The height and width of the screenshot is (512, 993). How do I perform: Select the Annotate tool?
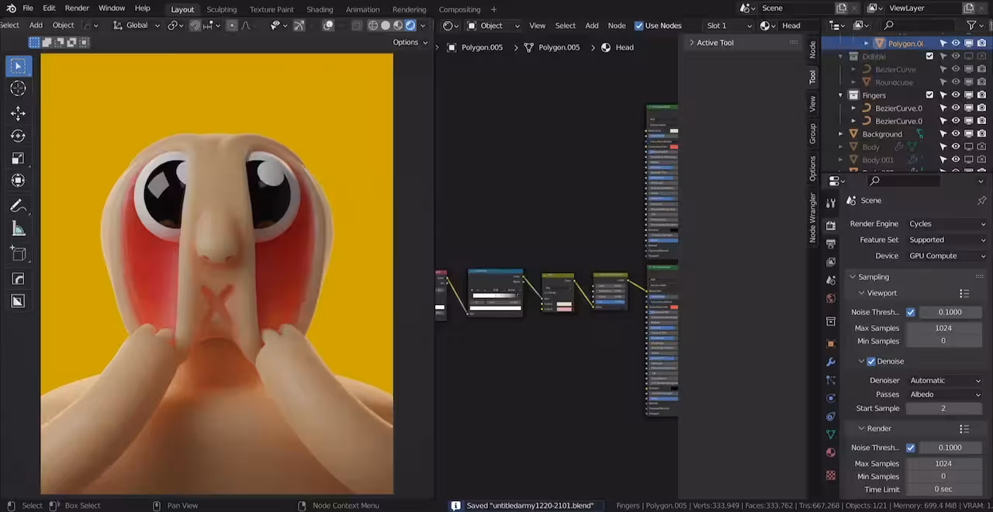point(19,206)
